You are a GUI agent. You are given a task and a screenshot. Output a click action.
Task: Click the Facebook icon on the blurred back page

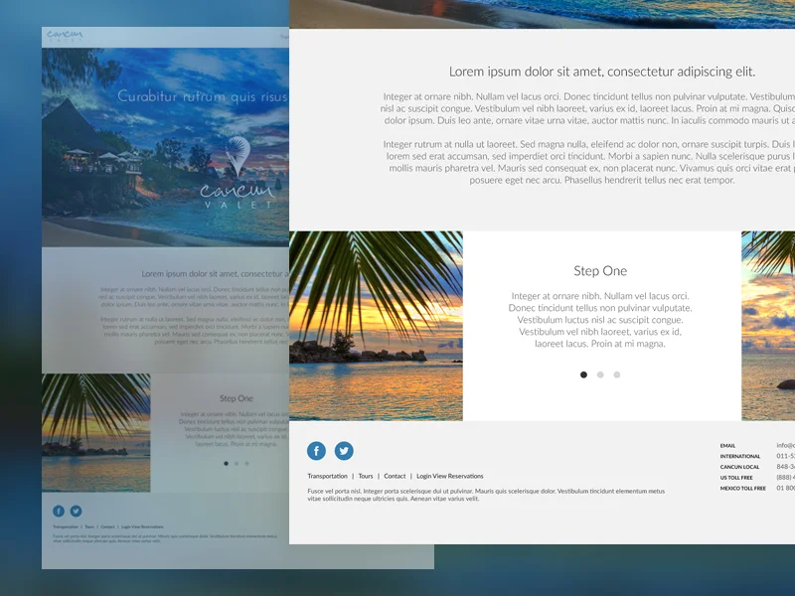(x=59, y=511)
